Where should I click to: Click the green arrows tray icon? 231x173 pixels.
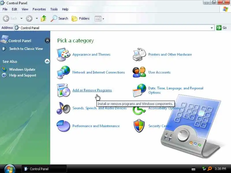tap(204, 168)
